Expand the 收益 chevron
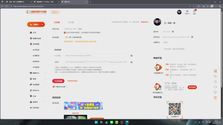223x125 pixels. 45,79
